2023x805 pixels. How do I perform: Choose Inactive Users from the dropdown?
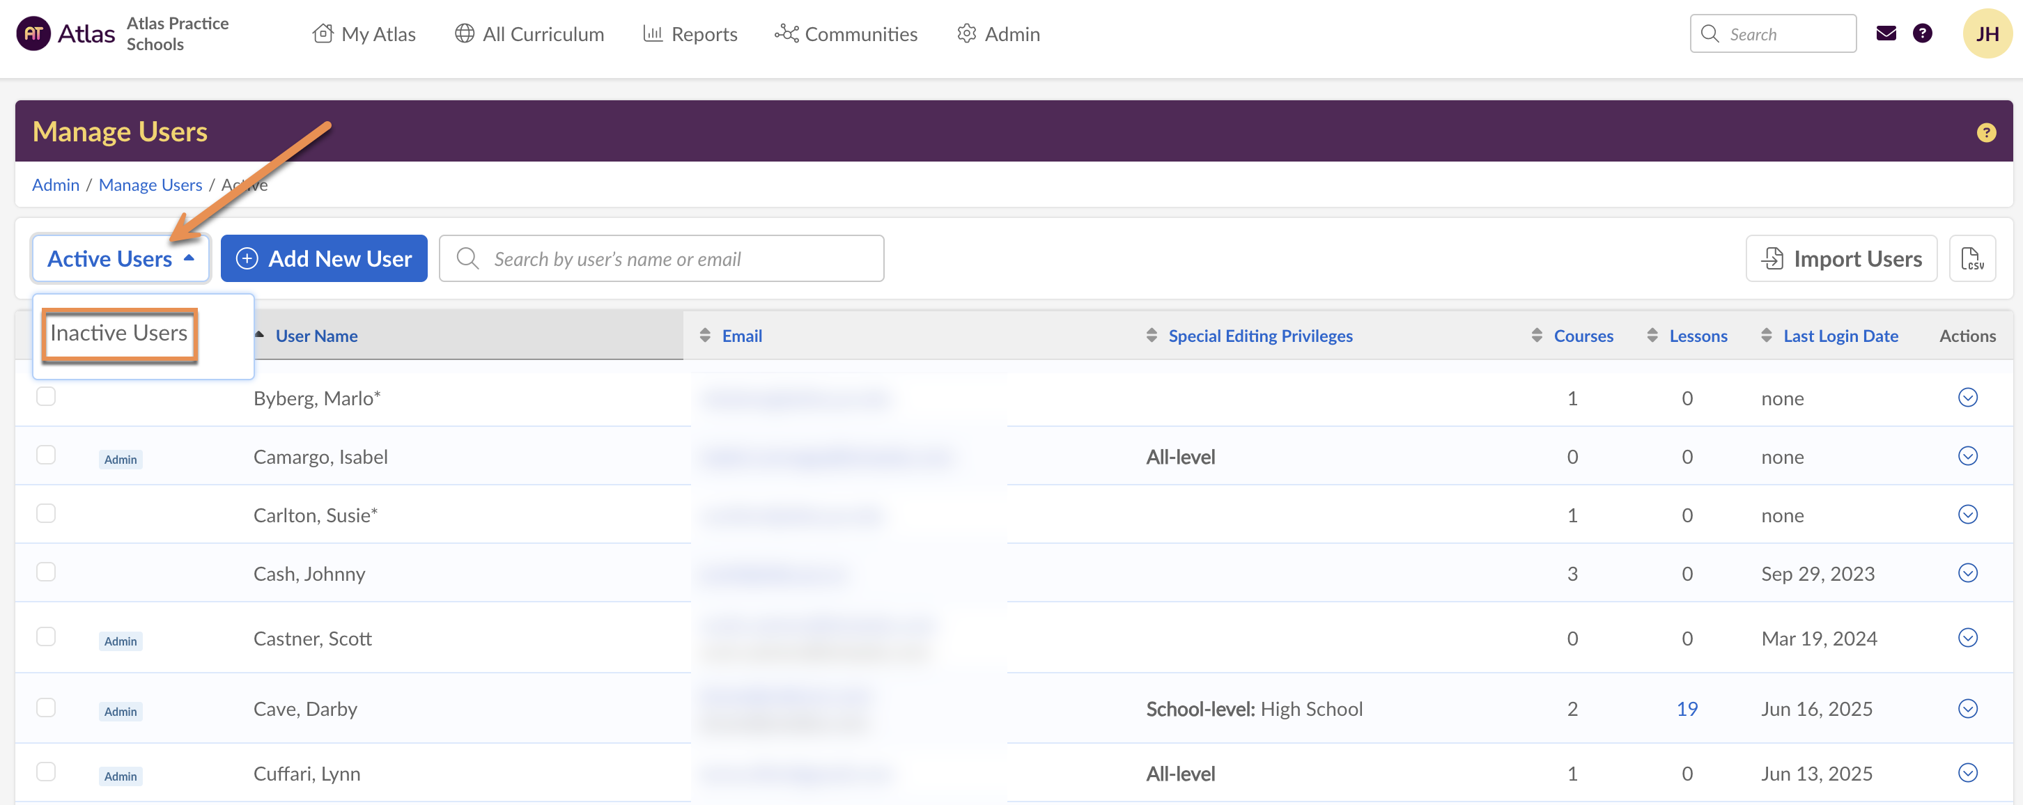pos(118,334)
